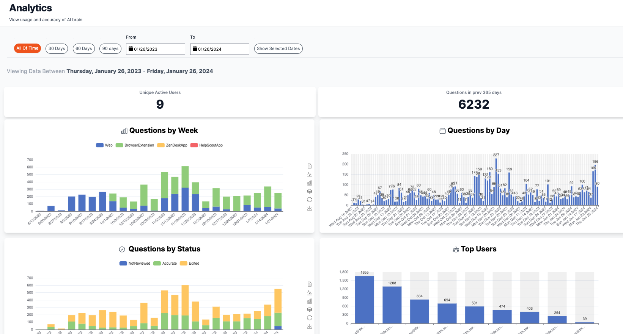Toggle stacking on Questions by Week chart
This screenshot has height=334, width=623.
(310, 191)
